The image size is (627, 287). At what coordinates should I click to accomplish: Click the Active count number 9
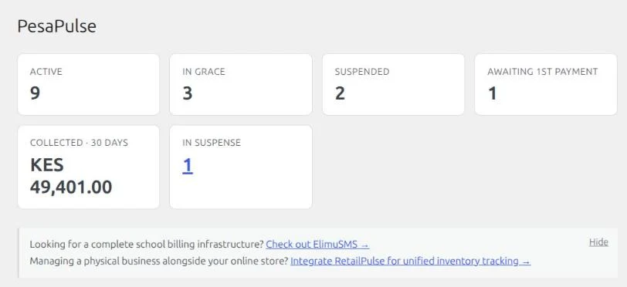[36, 93]
